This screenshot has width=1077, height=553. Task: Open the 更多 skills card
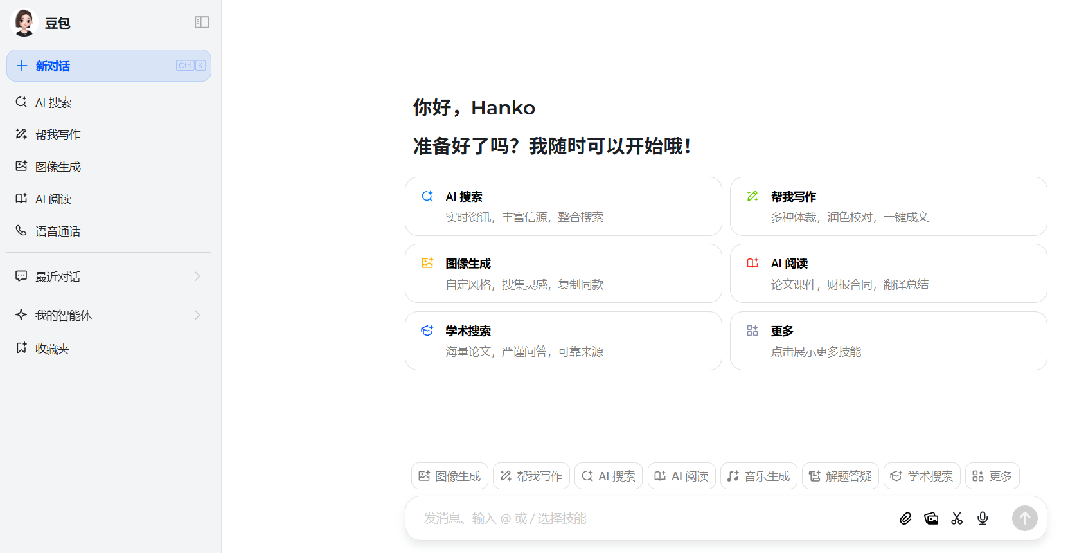coord(889,341)
